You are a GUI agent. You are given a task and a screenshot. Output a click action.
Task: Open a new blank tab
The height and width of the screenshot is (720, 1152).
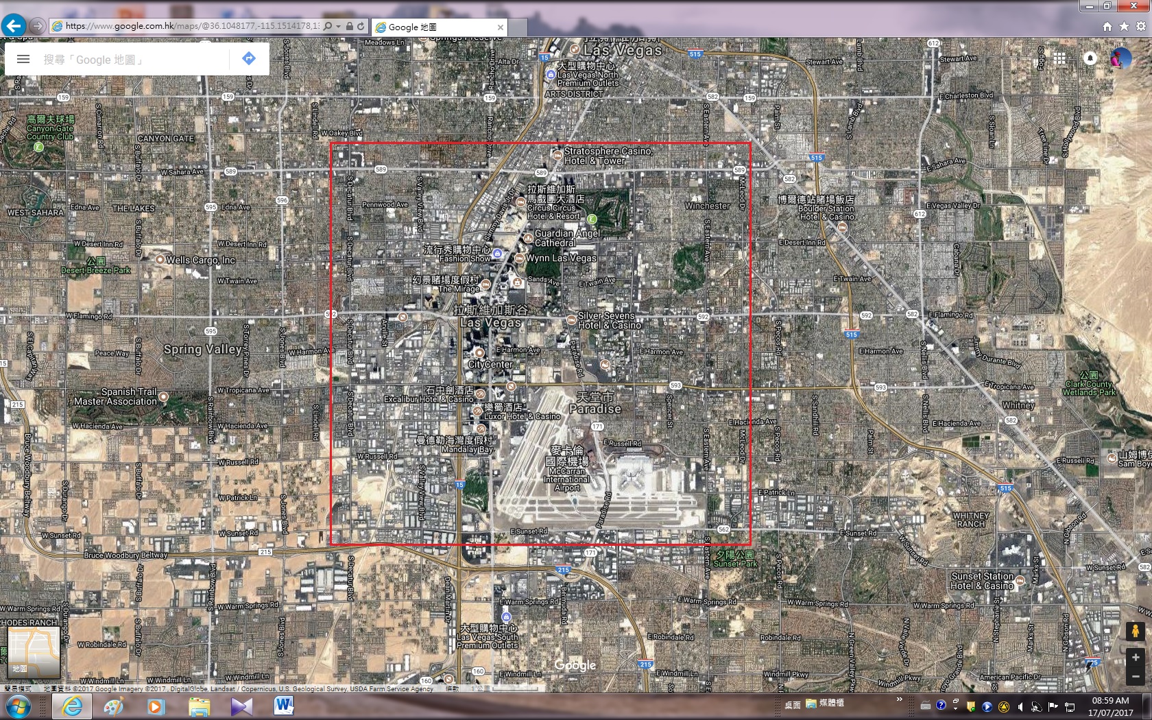518,27
